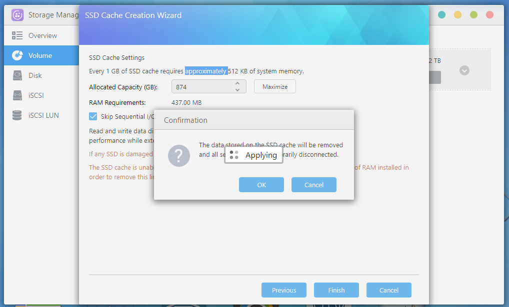Click the Storage Manager application icon
This screenshot has height=307, width=509.
point(16,14)
